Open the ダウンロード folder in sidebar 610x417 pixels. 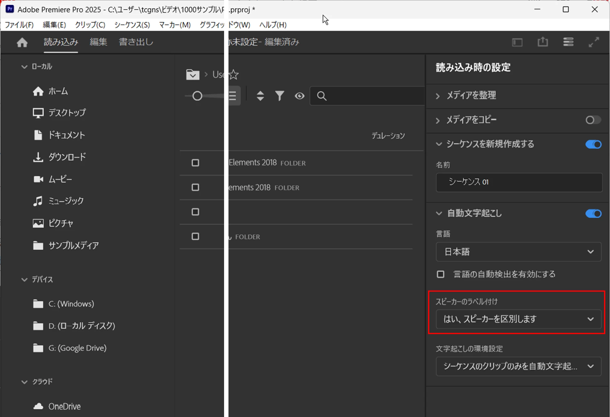tap(67, 157)
